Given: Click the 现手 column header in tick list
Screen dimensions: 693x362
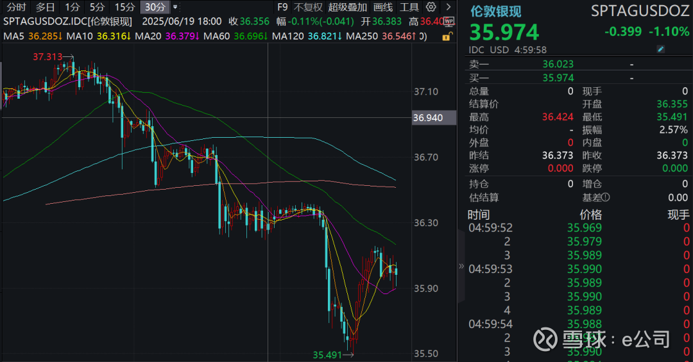Looking at the screenshot, I should pos(678,215).
